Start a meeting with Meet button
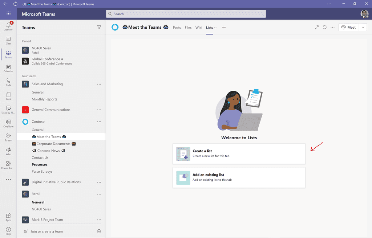Screen dimensions: 372x238 (x=349, y=27)
